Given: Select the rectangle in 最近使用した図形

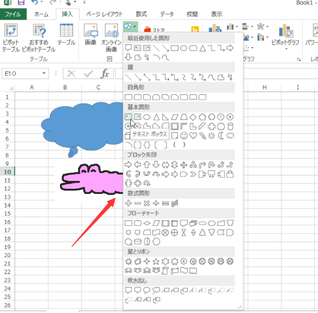Looking at the screenshot, I should click(x=174, y=48).
